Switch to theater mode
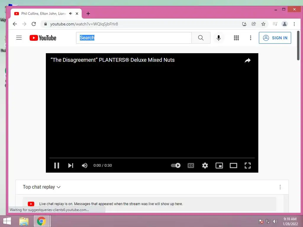The height and width of the screenshot is (227, 303). 233,166
